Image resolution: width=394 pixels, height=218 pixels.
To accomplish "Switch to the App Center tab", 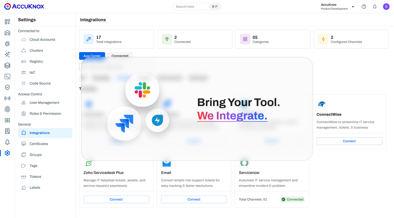I will [x=92, y=56].
